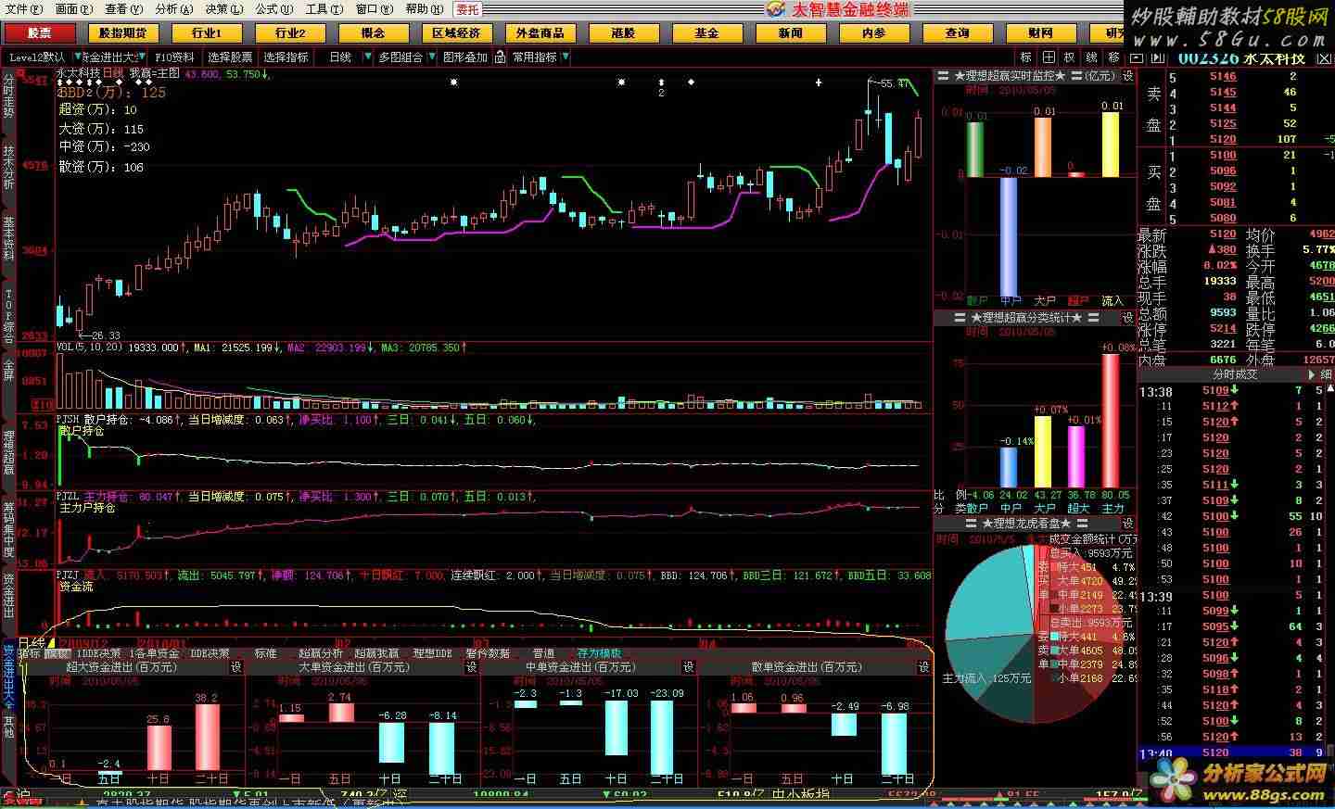Image resolution: width=1335 pixels, height=809 pixels.
Task: Click the 分时成交 panel header
Action: click(1235, 374)
